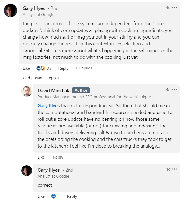Screen dimensions: 184x202
Task: Click the reaction icons next to 33
Action: 41,68
